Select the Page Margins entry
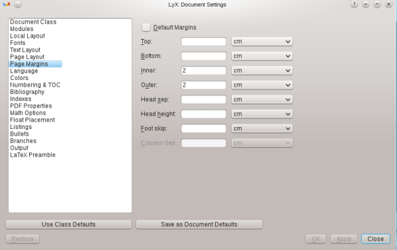Image resolution: width=397 pixels, height=250 pixels. click(36, 64)
